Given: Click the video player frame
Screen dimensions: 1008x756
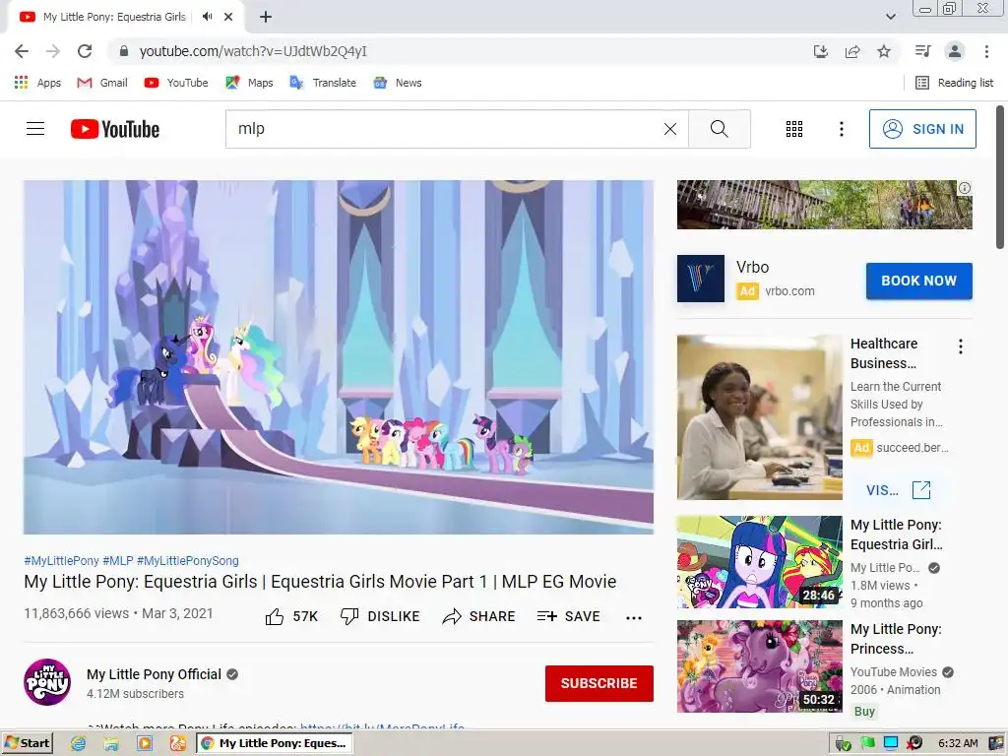Looking at the screenshot, I should click(339, 356).
